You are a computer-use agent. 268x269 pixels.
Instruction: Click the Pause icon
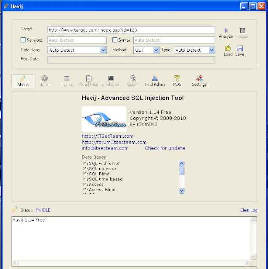point(243,31)
